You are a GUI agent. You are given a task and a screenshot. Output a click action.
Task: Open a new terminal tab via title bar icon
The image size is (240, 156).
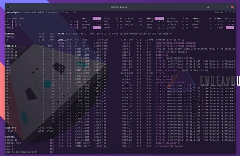9,7
